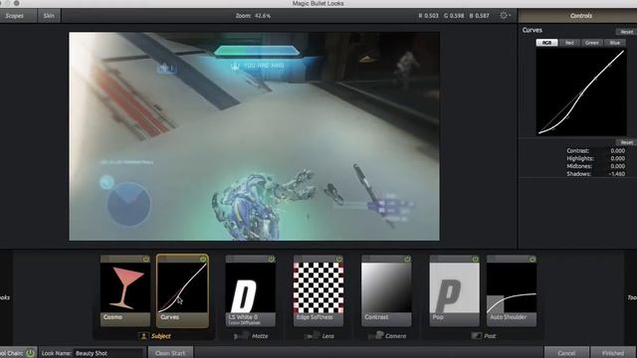Click the Finished button

click(x=613, y=353)
